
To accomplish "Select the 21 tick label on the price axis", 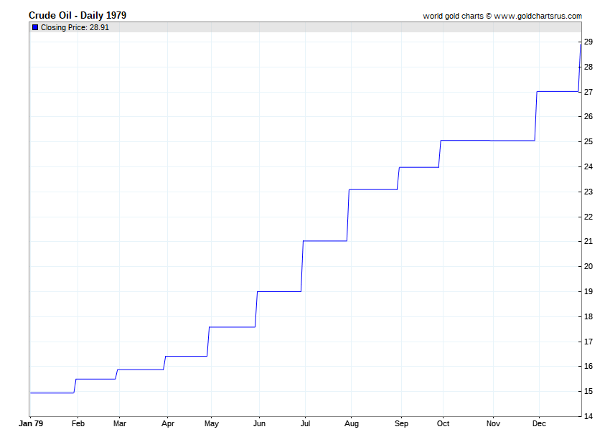I will point(588,242).
